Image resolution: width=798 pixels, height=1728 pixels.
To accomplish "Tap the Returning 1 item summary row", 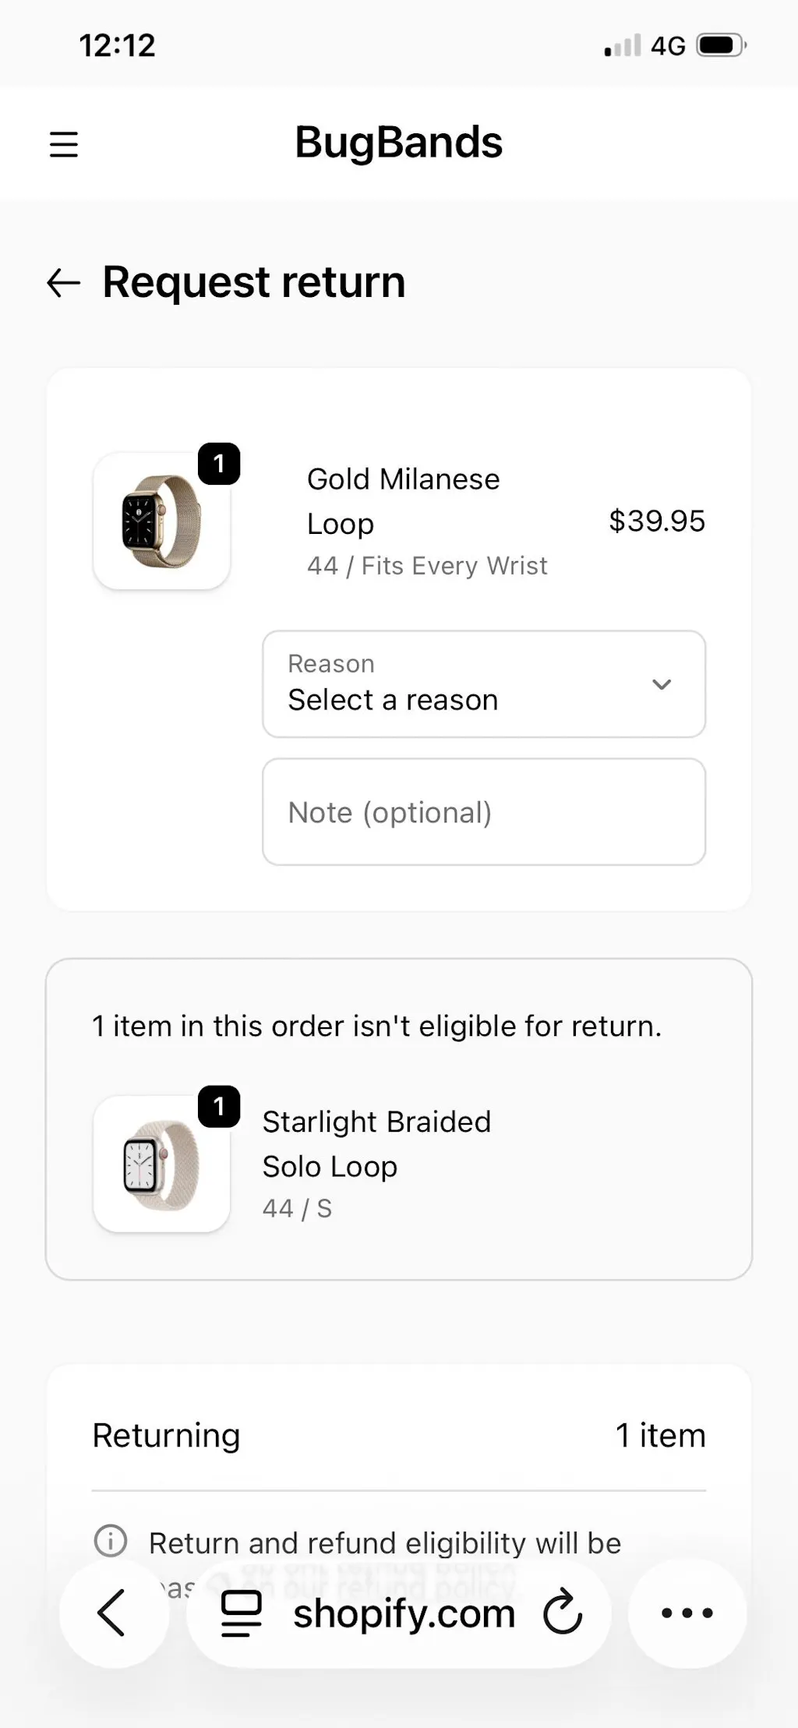I will [398, 1435].
